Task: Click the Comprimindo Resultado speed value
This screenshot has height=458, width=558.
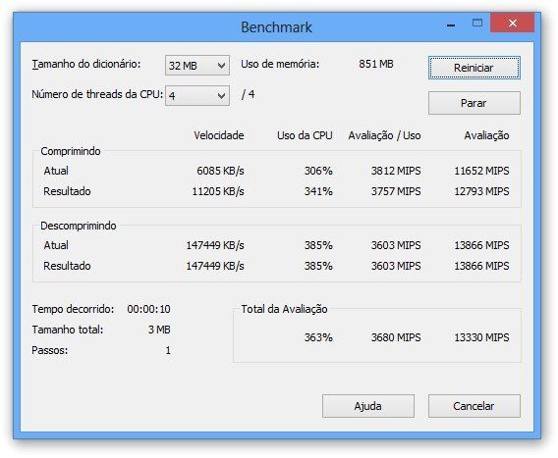Action: (x=218, y=191)
